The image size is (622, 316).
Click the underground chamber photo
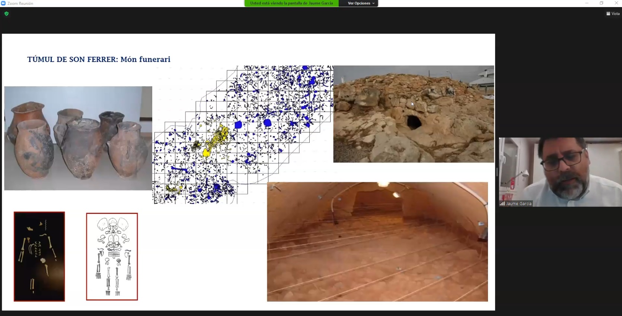pyautogui.click(x=377, y=241)
